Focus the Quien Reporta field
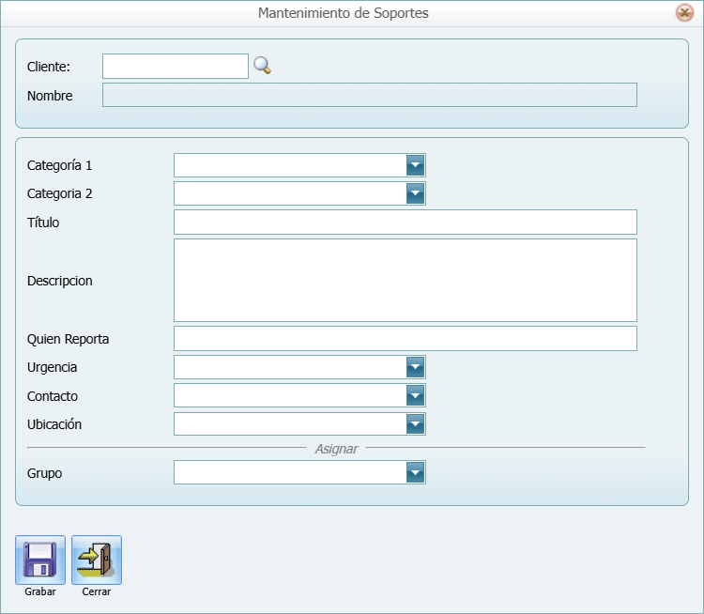Viewport: 704px width, 614px height. coord(406,338)
